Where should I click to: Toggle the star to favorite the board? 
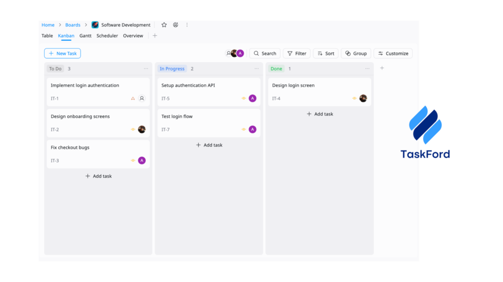click(164, 24)
